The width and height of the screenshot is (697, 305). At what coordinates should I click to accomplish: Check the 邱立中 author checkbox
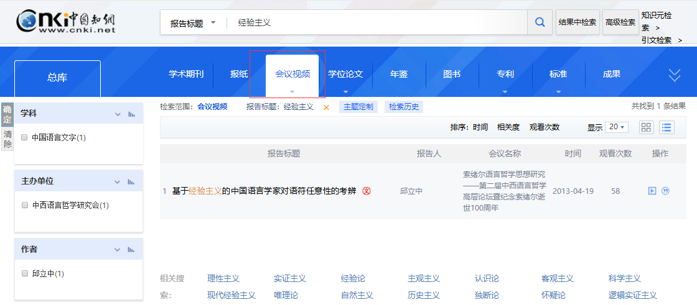24,273
